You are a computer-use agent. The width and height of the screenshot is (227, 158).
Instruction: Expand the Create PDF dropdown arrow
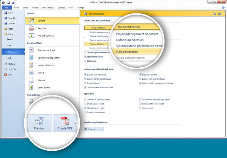coord(75,122)
